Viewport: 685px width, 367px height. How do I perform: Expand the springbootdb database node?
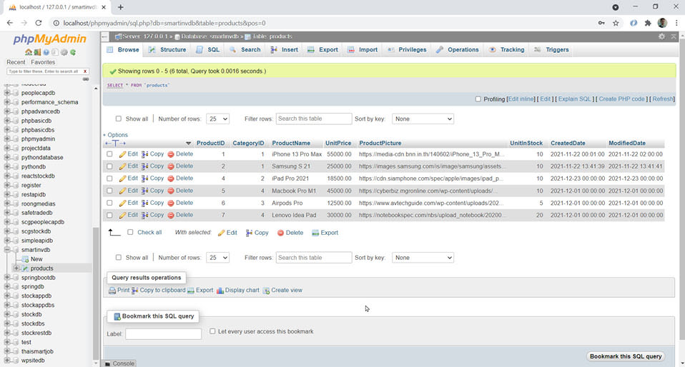(x=7, y=278)
